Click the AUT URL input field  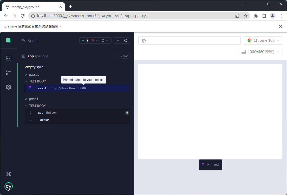195,40
